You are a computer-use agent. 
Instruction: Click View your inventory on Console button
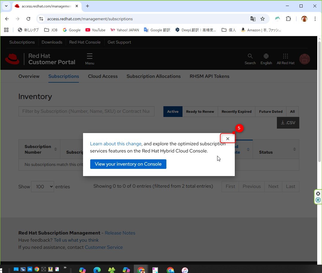tap(128, 164)
